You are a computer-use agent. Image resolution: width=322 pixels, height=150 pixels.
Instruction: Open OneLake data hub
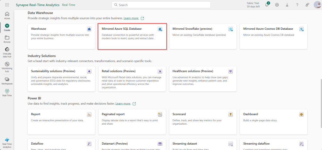tap(7, 52)
